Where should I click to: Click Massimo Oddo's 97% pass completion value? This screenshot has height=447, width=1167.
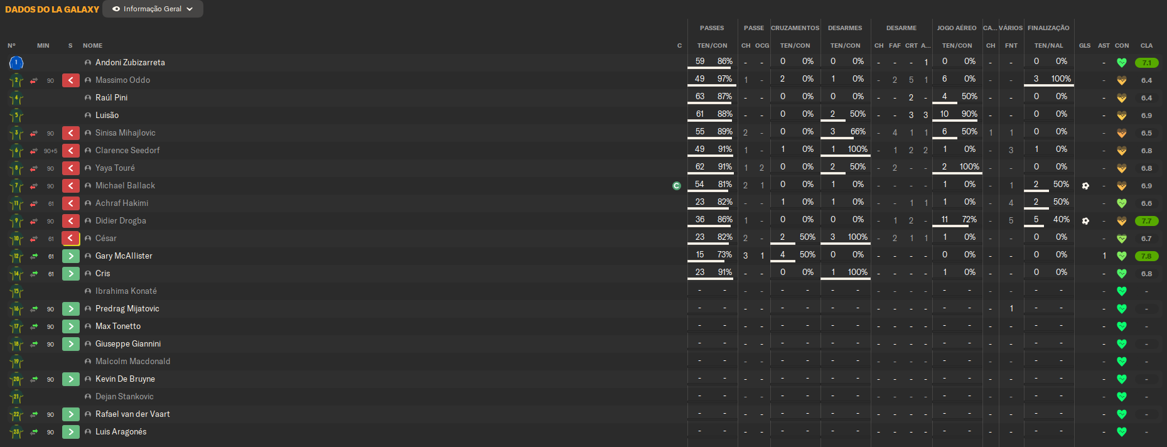pyautogui.click(x=724, y=78)
